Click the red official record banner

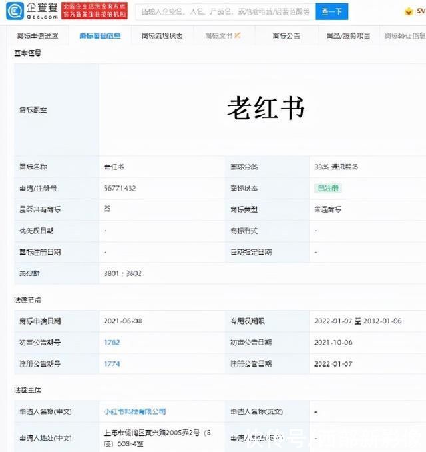(x=95, y=11)
